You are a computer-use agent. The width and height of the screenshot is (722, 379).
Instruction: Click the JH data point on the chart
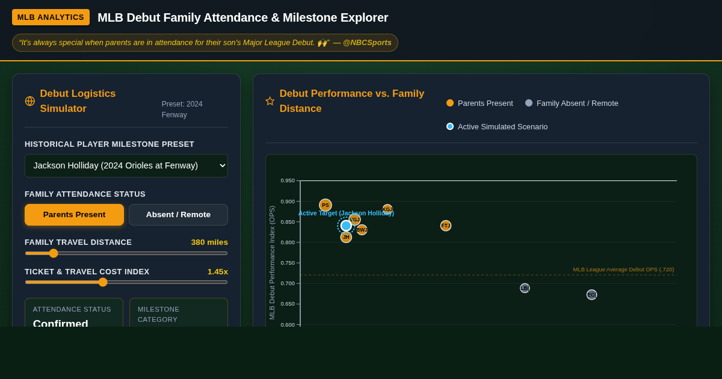click(346, 237)
